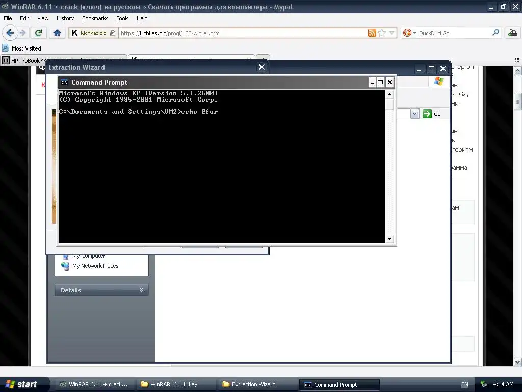The width and height of the screenshot is (522, 392).
Task: Open the browser tab list grid icon
Action: click(517, 60)
